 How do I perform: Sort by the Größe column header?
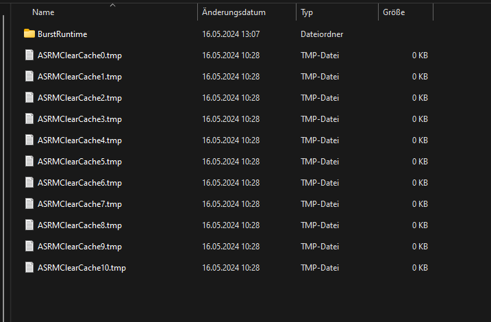coord(394,12)
